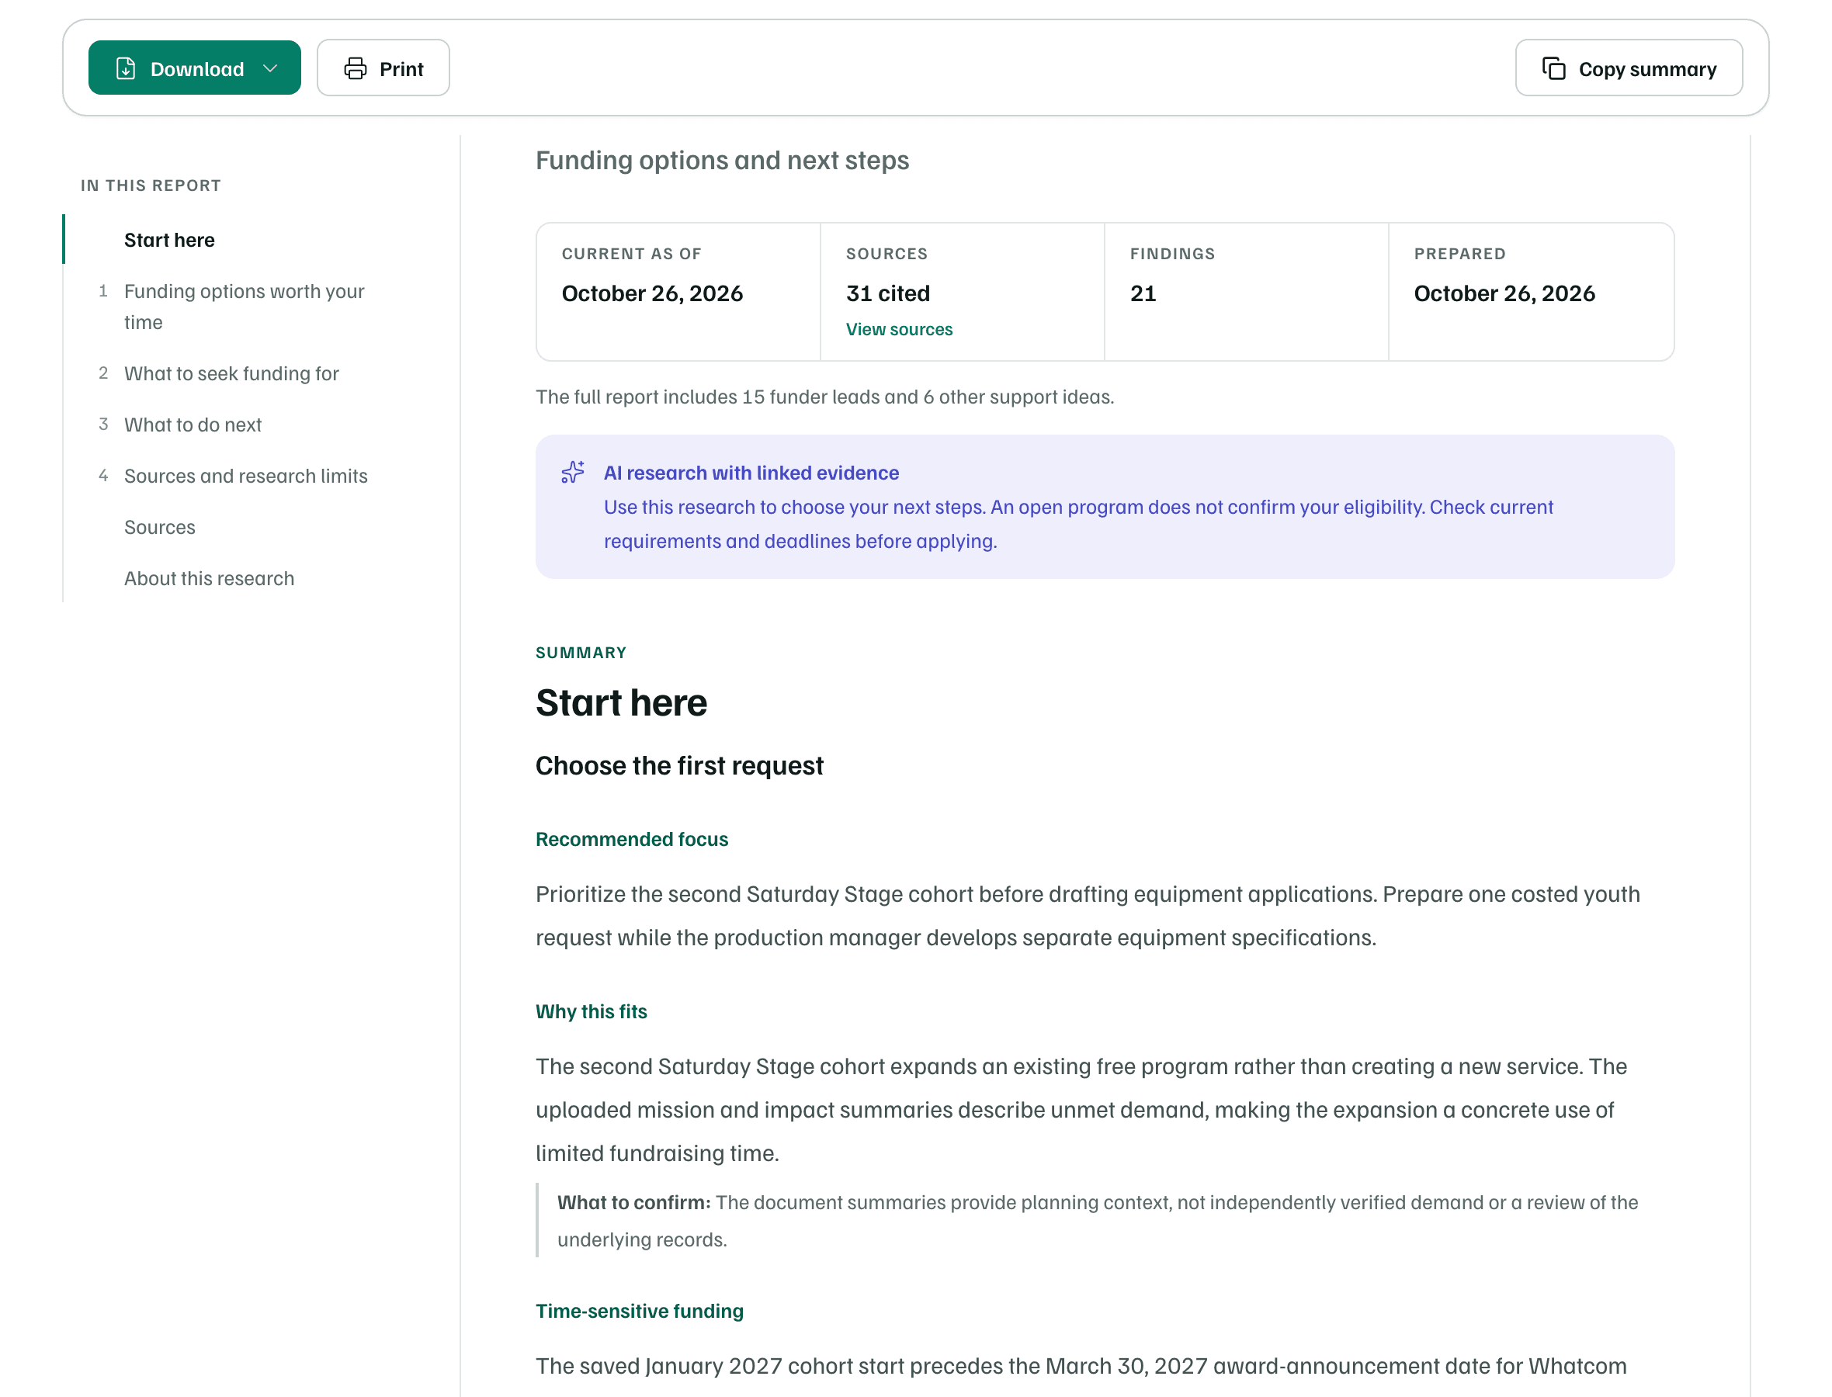Screen dimensions: 1832x1397
Task: Open Sources and research limits section
Action: coord(245,476)
